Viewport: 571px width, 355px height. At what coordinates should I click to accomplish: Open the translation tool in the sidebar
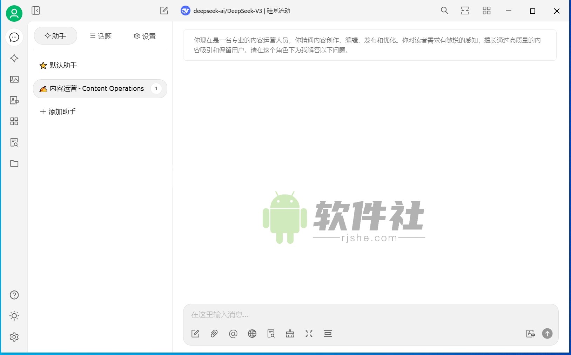pyautogui.click(x=14, y=100)
